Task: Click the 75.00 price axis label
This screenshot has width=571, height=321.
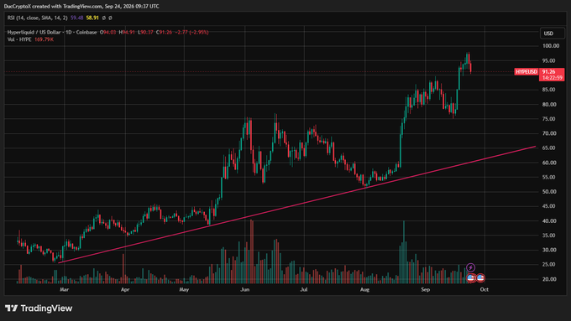Action: point(549,119)
